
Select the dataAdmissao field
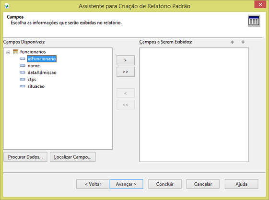(42, 72)
